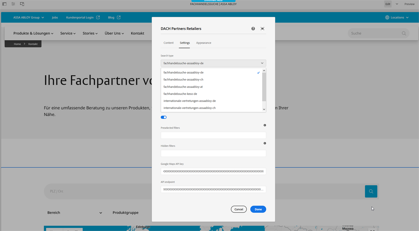Open the emulator device icon
This screenshot has width=419, height=231.
[x=22, y=4]
